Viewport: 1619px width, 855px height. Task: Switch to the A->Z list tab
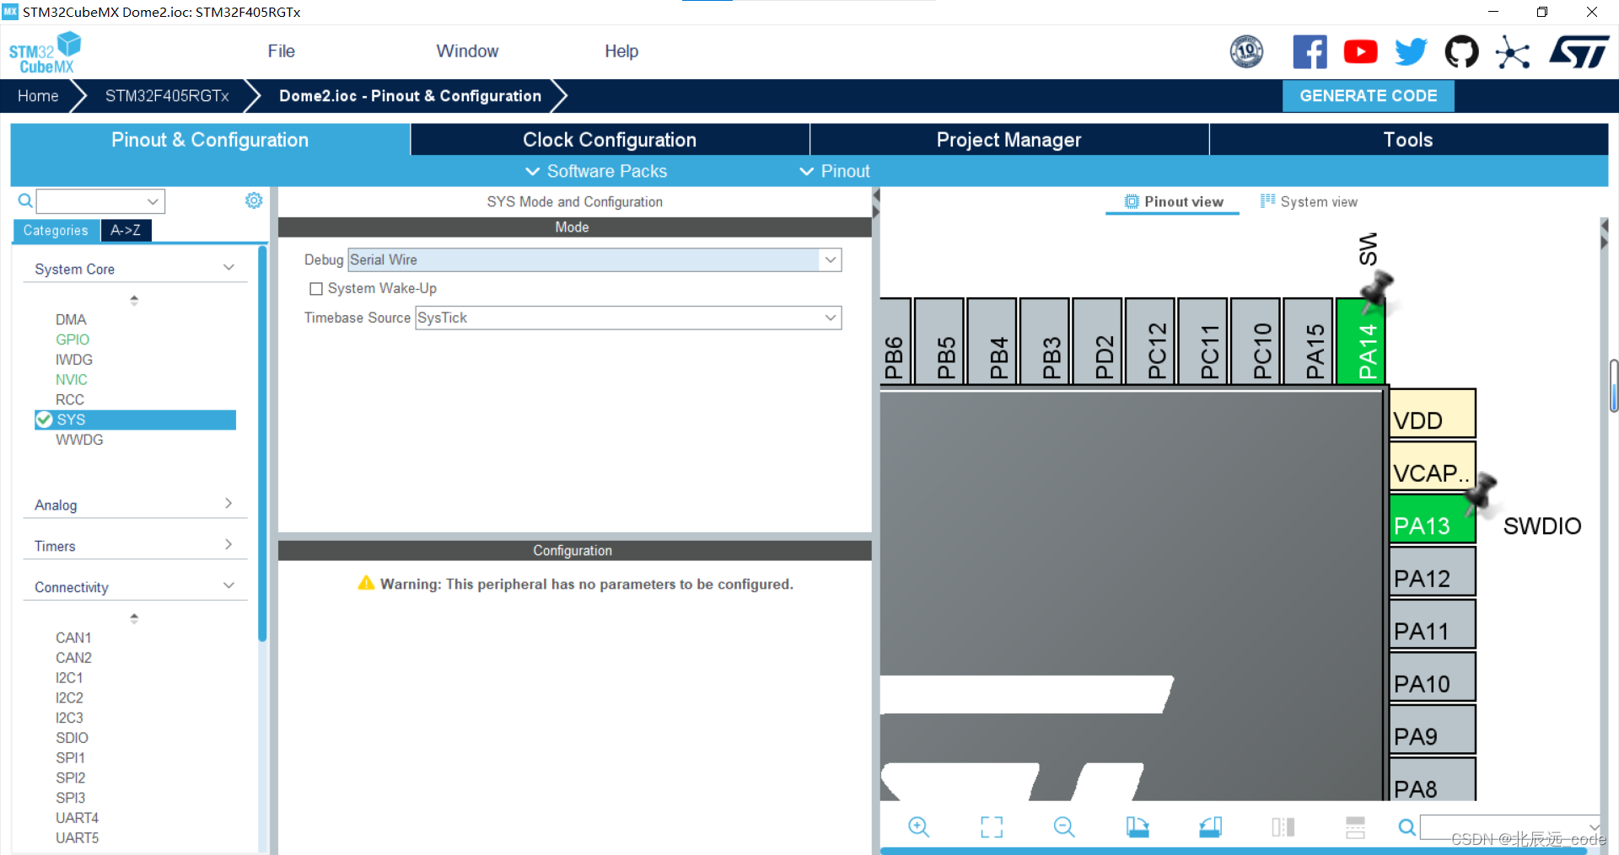pyautogui.click(x=126, y=230)
